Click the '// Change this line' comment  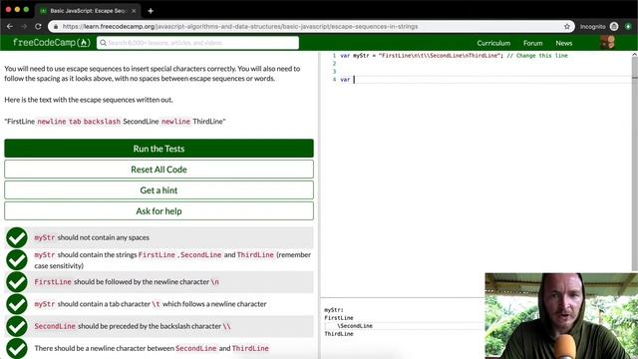click(x=537, y=56)
